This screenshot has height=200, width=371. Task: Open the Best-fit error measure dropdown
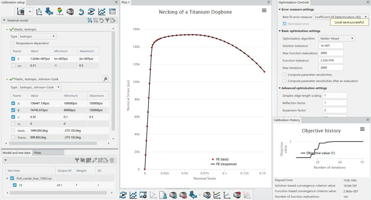coord(341,17)
